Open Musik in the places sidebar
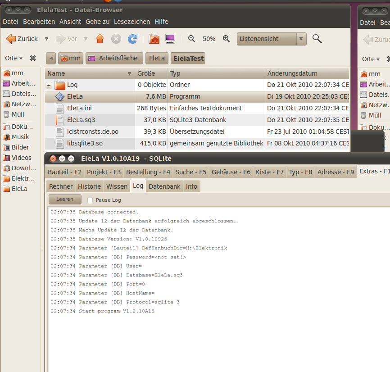Viewport: 390px width, 372px height. tap(20, 137)
